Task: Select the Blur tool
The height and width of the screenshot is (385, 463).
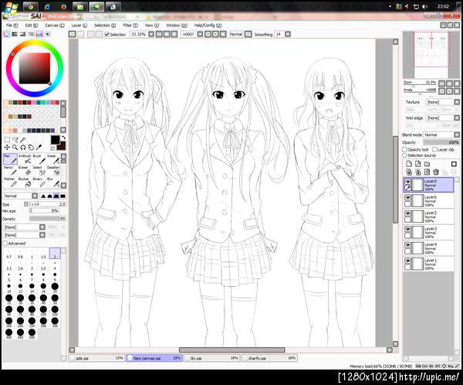Action: 53,182
